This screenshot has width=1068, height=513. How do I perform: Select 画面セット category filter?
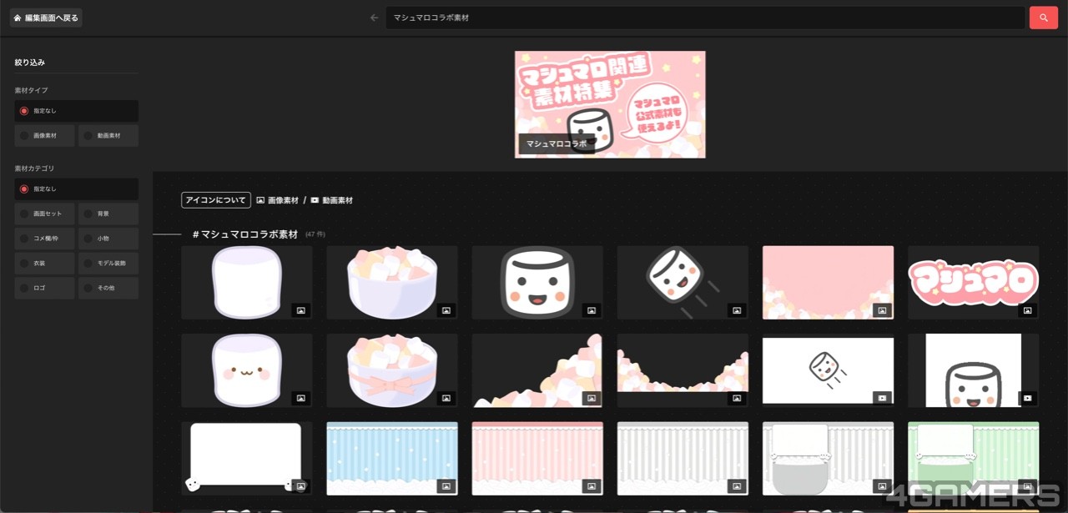click(45, 214)
